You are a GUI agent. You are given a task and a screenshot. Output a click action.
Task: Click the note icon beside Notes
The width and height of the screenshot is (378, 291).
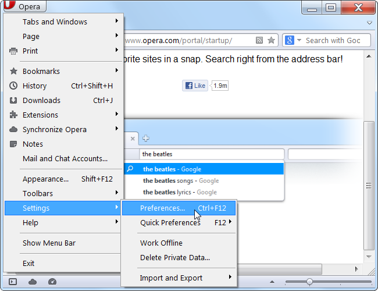coord(13,144)
